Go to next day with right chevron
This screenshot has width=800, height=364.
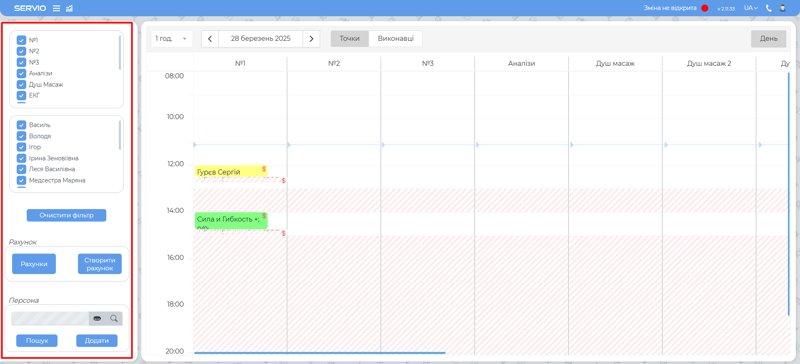pos(311,39)
